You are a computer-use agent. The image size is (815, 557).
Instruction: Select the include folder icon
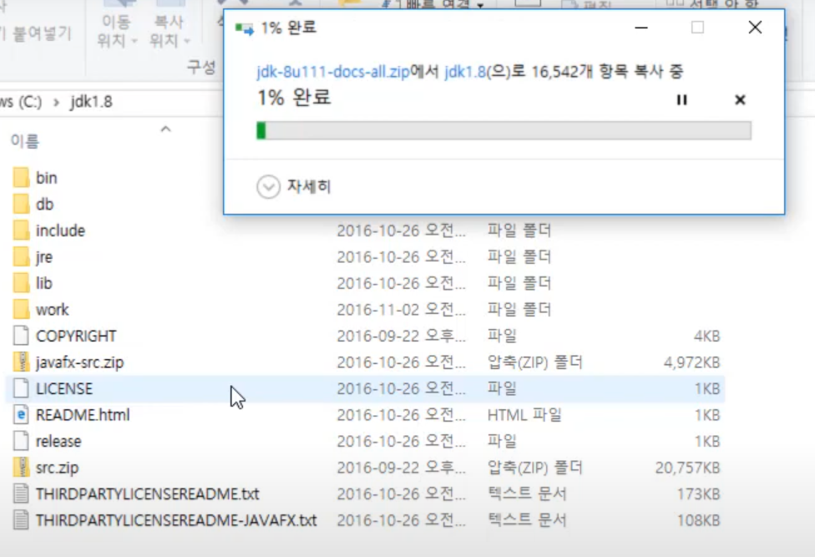[x=22, y=230]
